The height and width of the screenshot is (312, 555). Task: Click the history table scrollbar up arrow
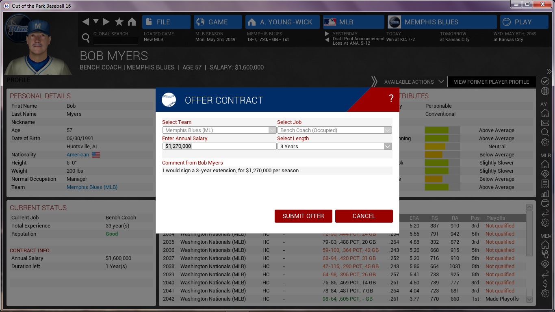tap(529, 207)
